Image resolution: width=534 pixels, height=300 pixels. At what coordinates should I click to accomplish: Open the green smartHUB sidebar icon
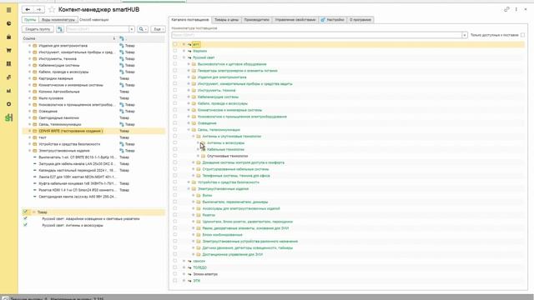pos(9,117)
